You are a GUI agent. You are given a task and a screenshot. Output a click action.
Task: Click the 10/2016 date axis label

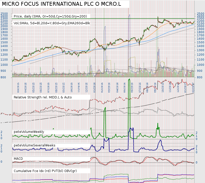163,87
